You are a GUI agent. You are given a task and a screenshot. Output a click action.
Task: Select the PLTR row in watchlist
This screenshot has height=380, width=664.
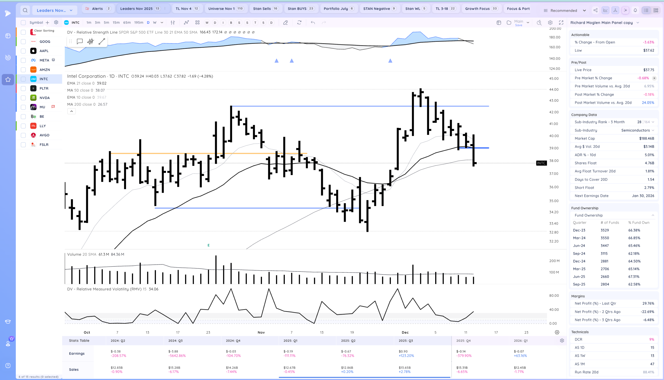pos(44,88)
